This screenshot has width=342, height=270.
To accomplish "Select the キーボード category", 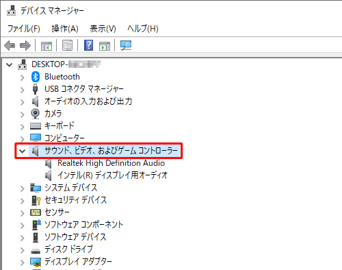I will 60,126.
